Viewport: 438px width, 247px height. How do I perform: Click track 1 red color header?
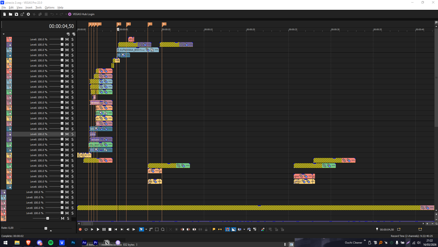coord(9,39)
